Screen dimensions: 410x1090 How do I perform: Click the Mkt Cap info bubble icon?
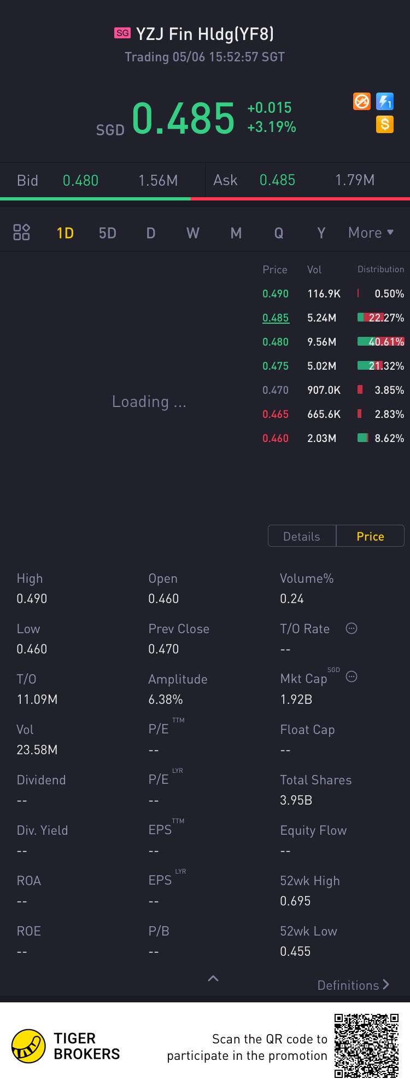[x=352, y=676]
